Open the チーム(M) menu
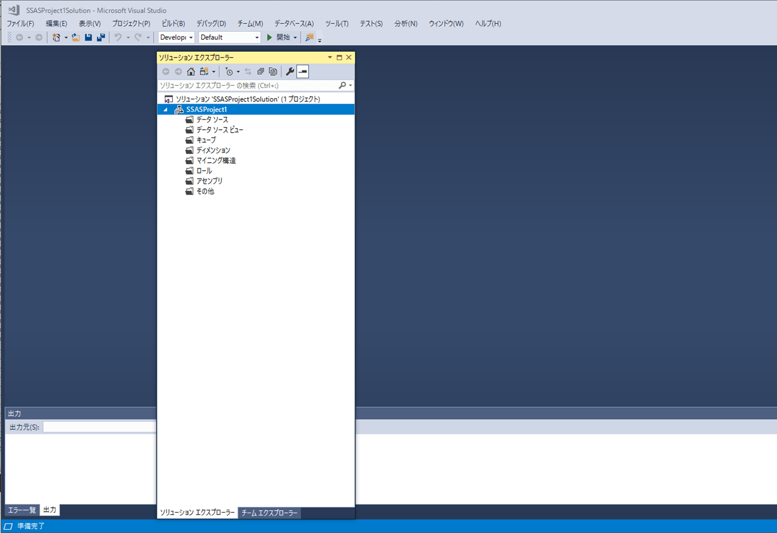 (250, 23)
